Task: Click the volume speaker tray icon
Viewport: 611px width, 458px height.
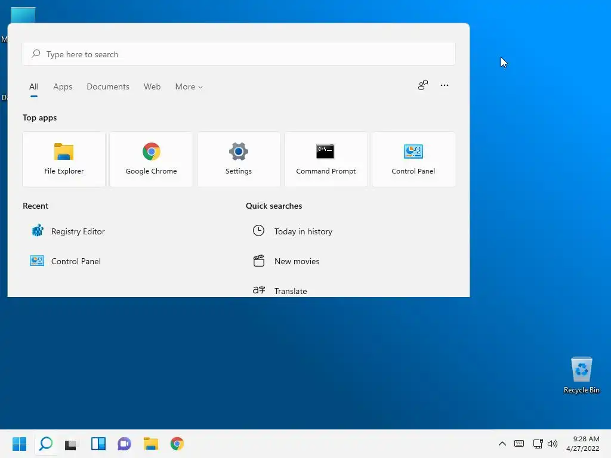Action: [x=553, y=444]
